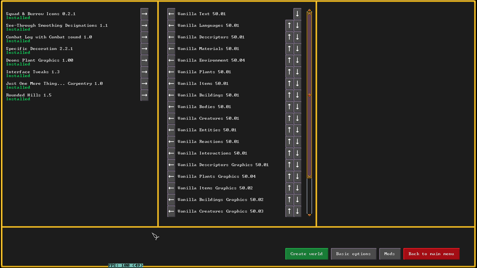Remove Vanilla Environment with left arrow
This screenshot has width=477, height=268.
point(171,60)
